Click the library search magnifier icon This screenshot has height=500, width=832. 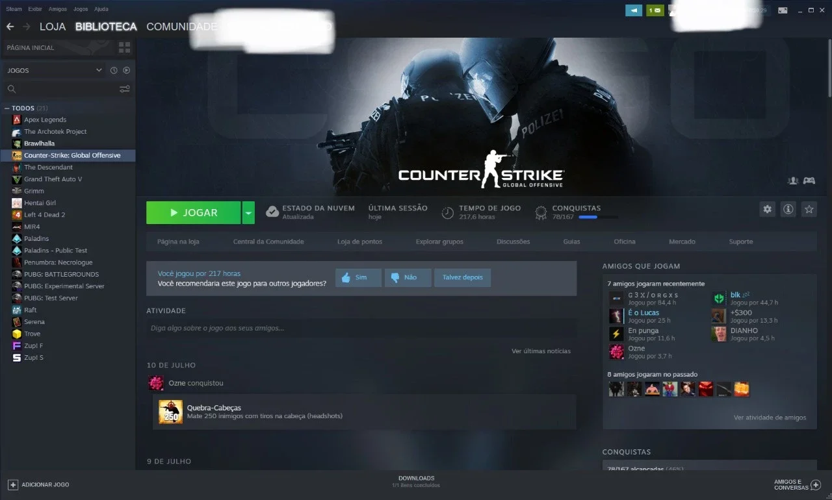point(12,89)
